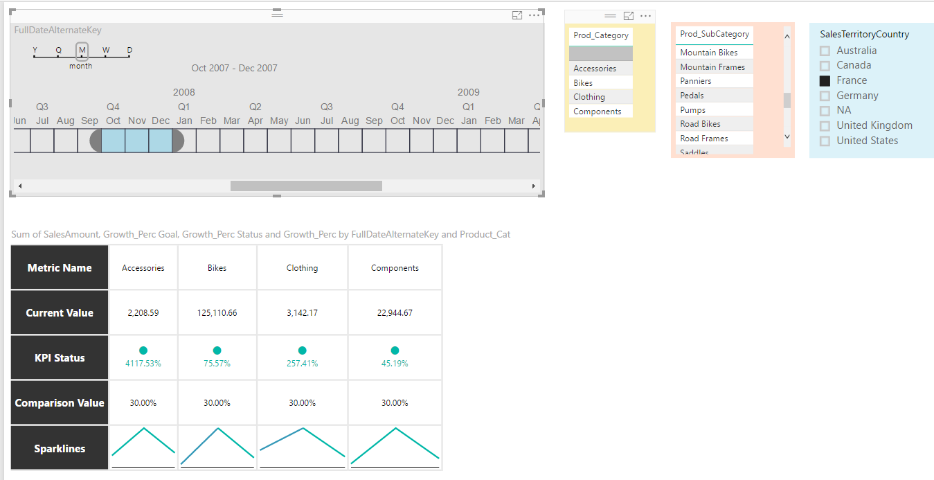Viewport: 934px width, 480px height.
Task: Click the Month granularity marker
Action: pyautogui.click(x=82, y=52)
